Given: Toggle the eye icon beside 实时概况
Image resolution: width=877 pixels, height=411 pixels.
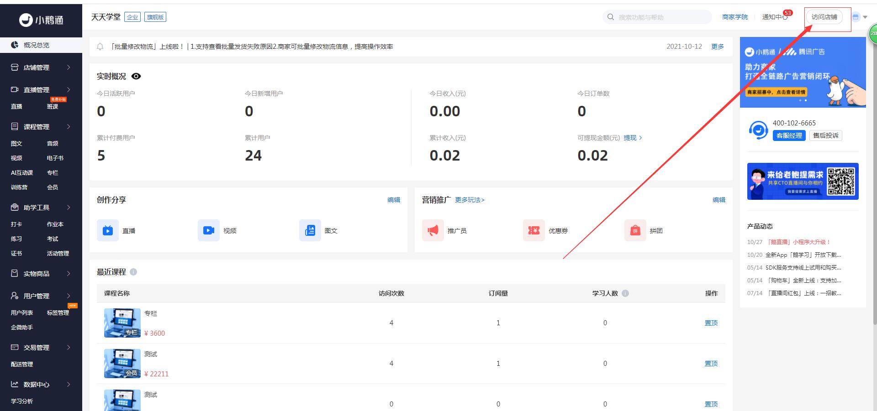Looking at the screenshot, I should (x=136, y=76).
